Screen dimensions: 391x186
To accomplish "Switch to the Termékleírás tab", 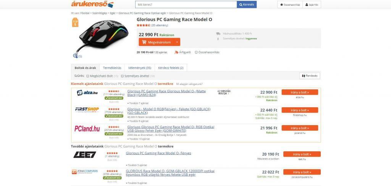I will coord(112,68).
